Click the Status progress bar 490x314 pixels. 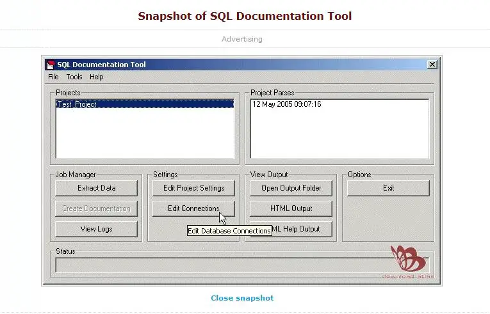click(242, 265)
